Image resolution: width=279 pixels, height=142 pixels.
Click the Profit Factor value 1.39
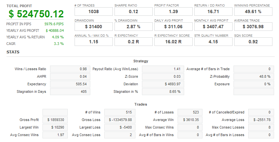click(x=173, y=12)
